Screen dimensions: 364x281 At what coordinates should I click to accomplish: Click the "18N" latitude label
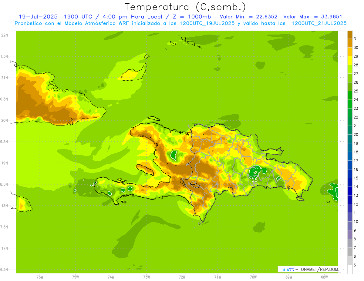pos(5,206)
